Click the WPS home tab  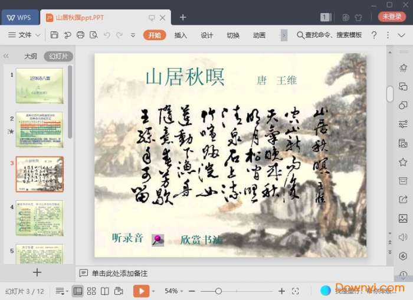[19, 17]
